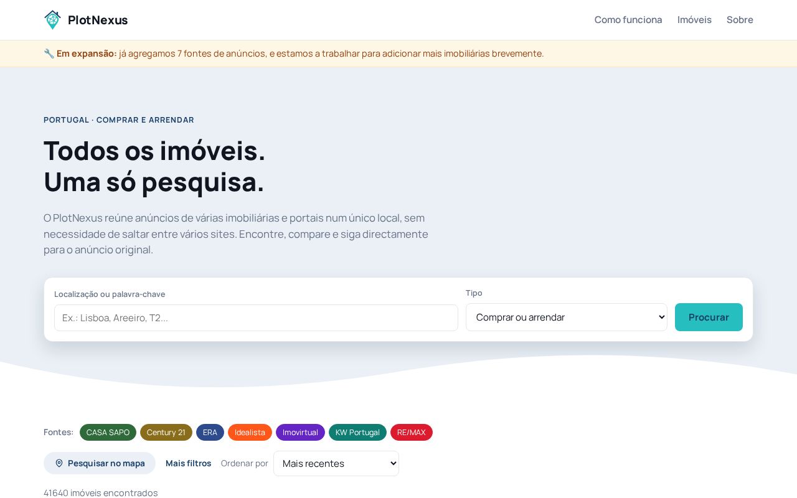Click the PlotNexus brand name link
Screen dimensions: 797x498
[x=98, y=20]
